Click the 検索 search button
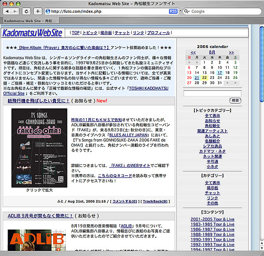This screenshot has height=256, width=264. click(x=235, y=100)
